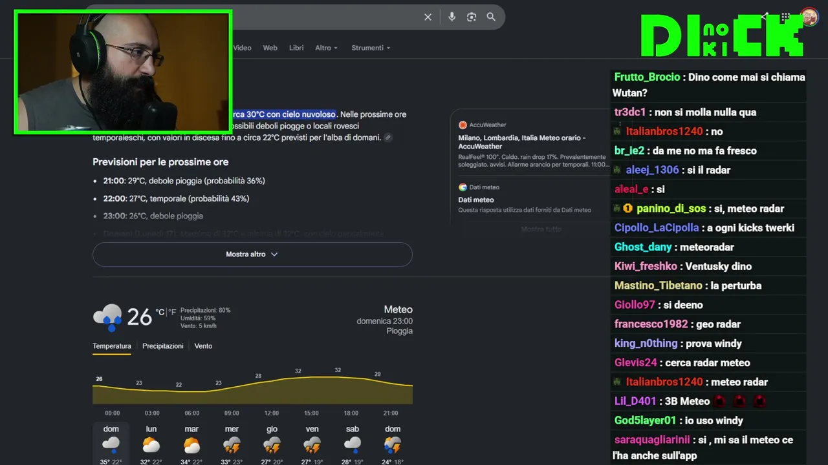828x465 pixels.
Task: Click the 21:00 debole pioggia forecast line
Action: click(184, 181)
